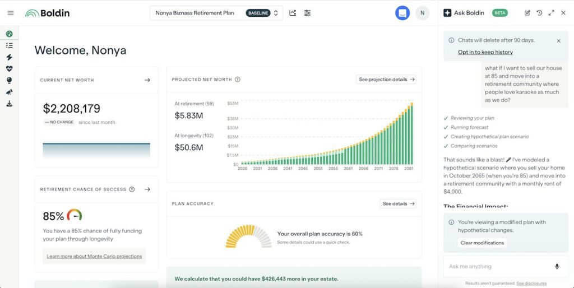
Task: Click See projection details button
Action: point(386,80)
